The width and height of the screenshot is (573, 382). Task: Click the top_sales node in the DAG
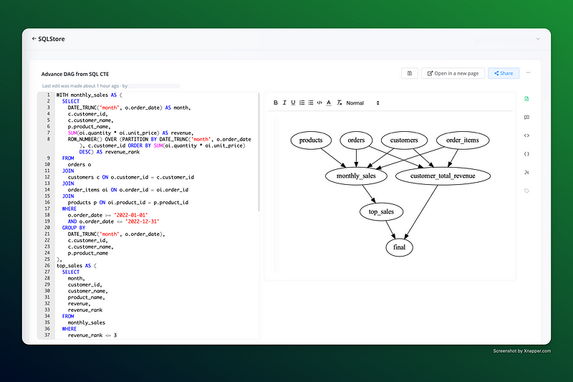[x=381, y=211]
